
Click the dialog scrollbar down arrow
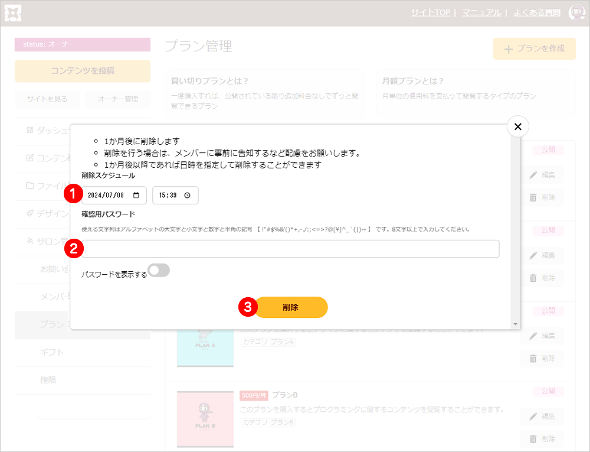[515, 324]
